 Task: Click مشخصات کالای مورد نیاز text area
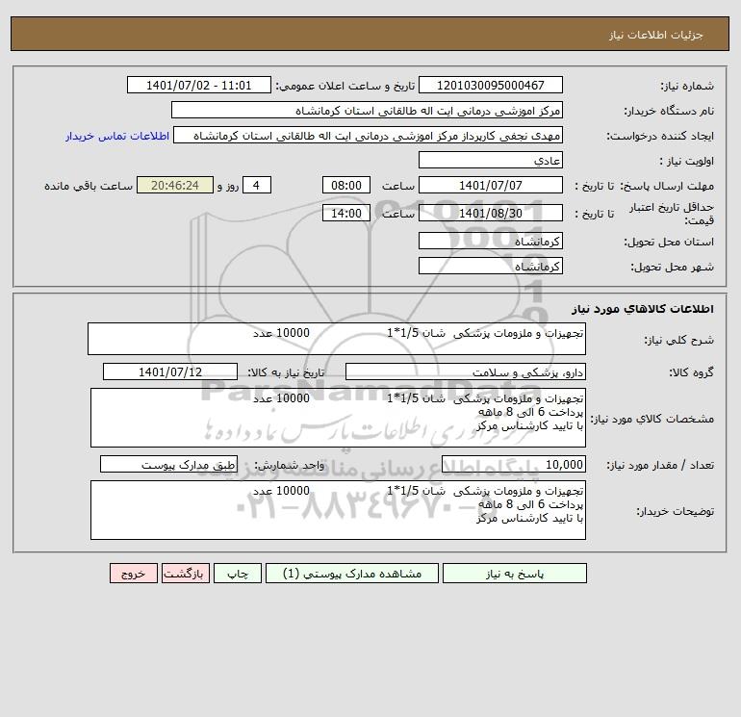338,418
